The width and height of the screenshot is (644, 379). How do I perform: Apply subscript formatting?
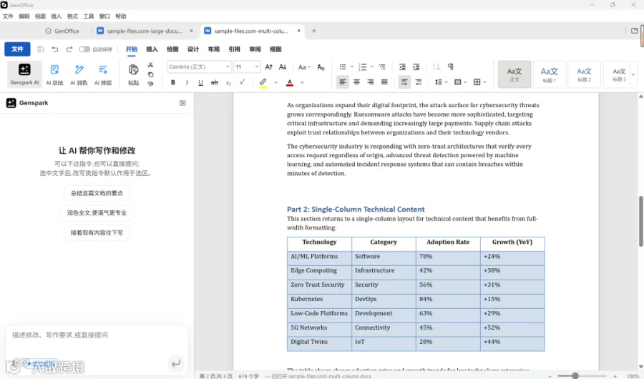click(228, 82)
